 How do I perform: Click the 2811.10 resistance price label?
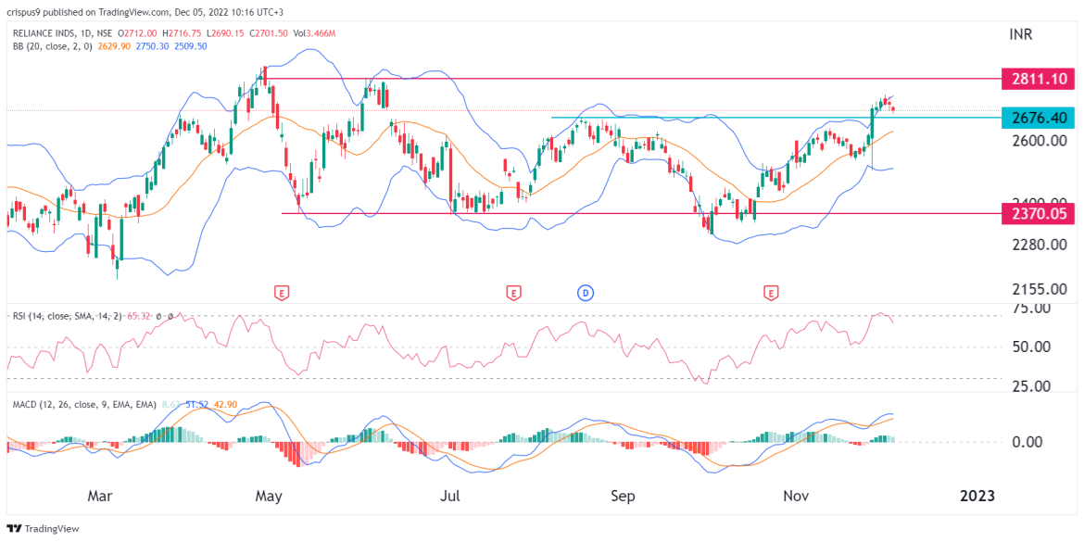[x=1038, y=80]
